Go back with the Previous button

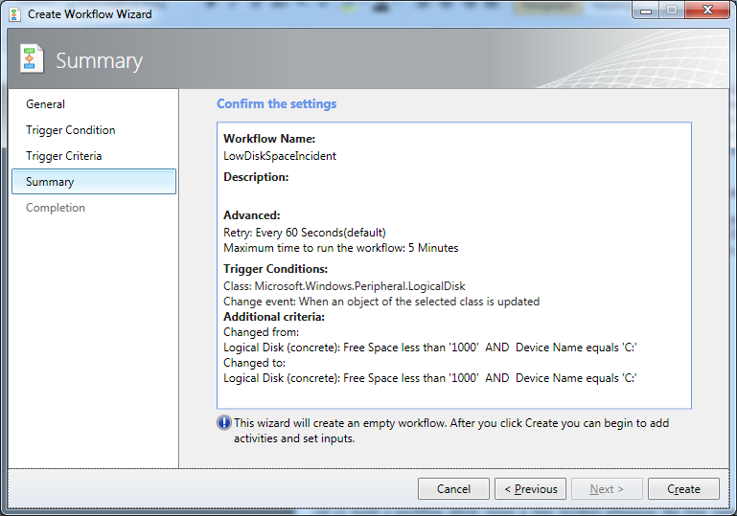(x=531, y=489)
